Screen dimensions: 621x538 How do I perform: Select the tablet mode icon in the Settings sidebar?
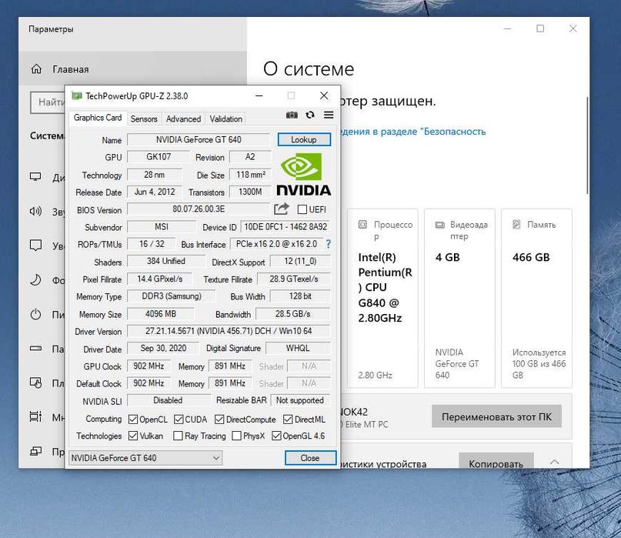click(35, 383)
